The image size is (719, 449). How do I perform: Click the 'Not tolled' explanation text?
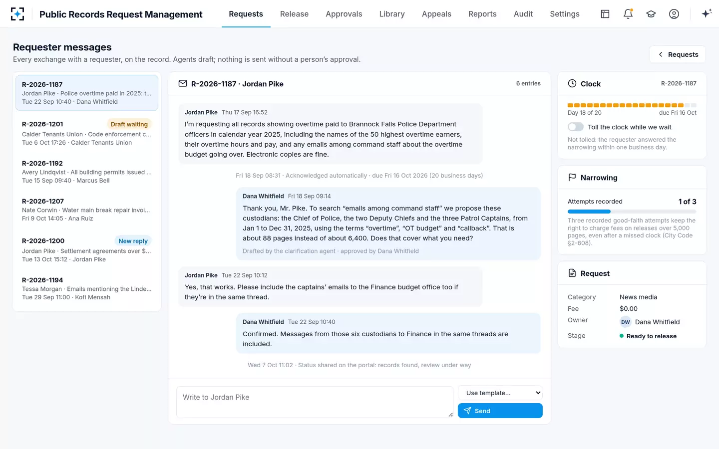click(x=622, y=144)
